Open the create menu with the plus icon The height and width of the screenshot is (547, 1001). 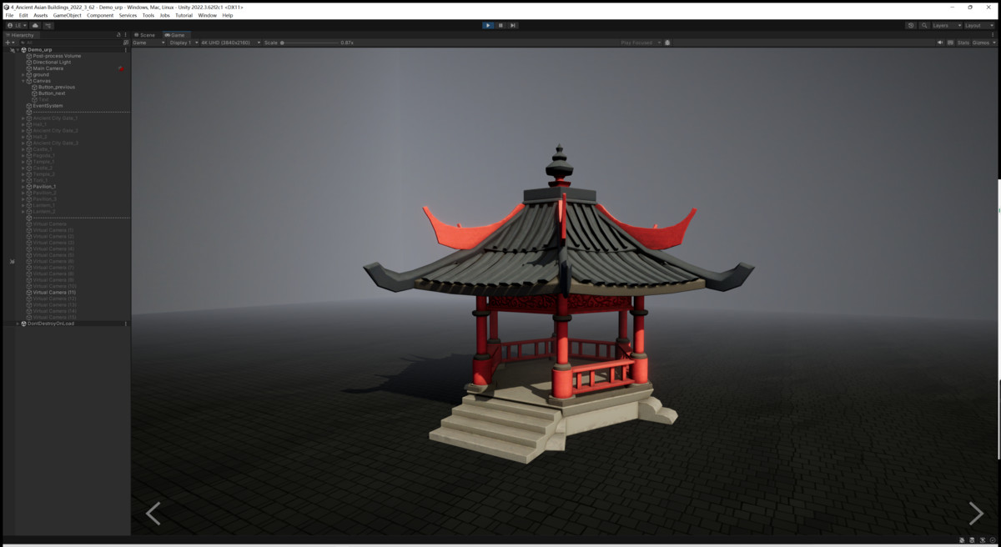point(8,42)
